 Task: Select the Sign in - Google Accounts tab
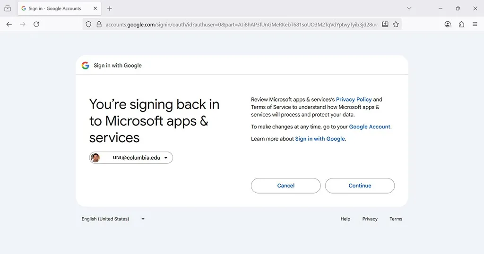point(60,8)
